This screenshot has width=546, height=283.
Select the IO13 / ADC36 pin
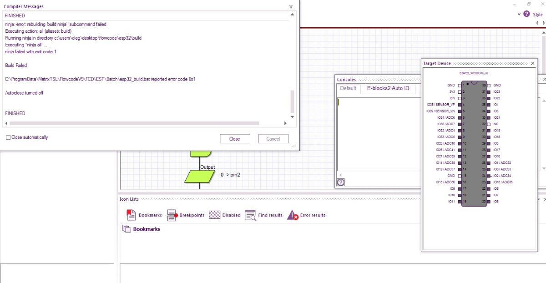pyautogui.click(x=459, y=182)
